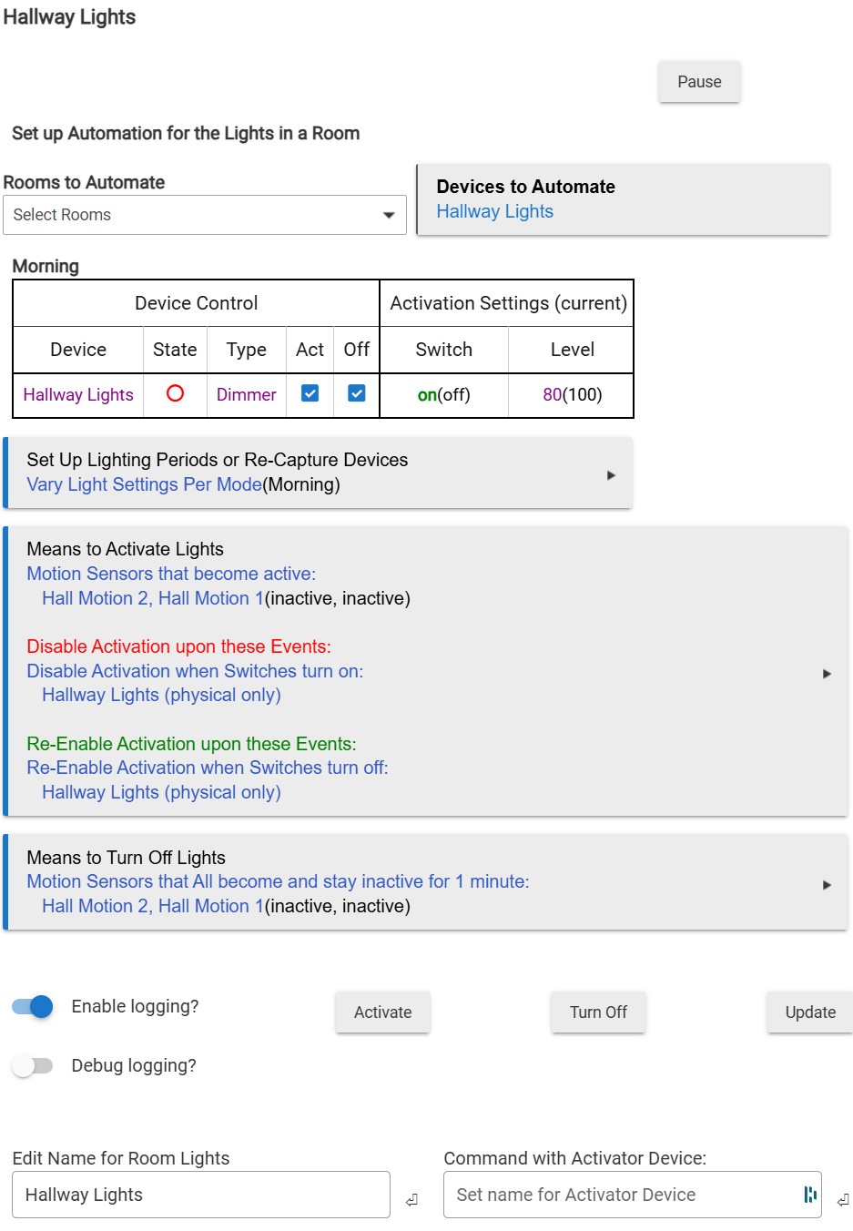Expand the Means to Turn Off Lights arrow

[x=827, y=885]
